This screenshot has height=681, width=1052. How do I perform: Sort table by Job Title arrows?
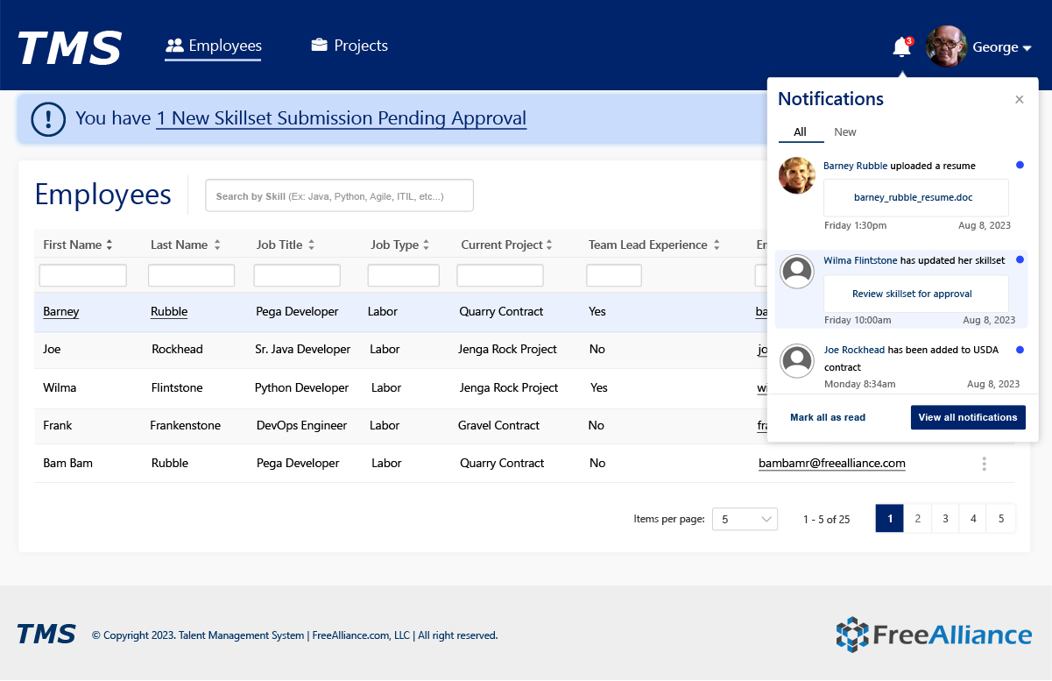pyautogui.click(x=311, y=245)
